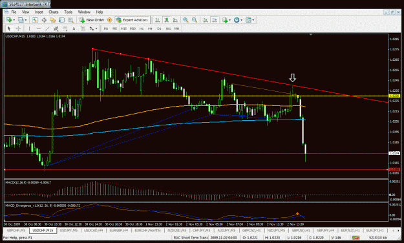404x243 pixels.
Task: Toggle the Expert Advisors button
Action: 133,20
